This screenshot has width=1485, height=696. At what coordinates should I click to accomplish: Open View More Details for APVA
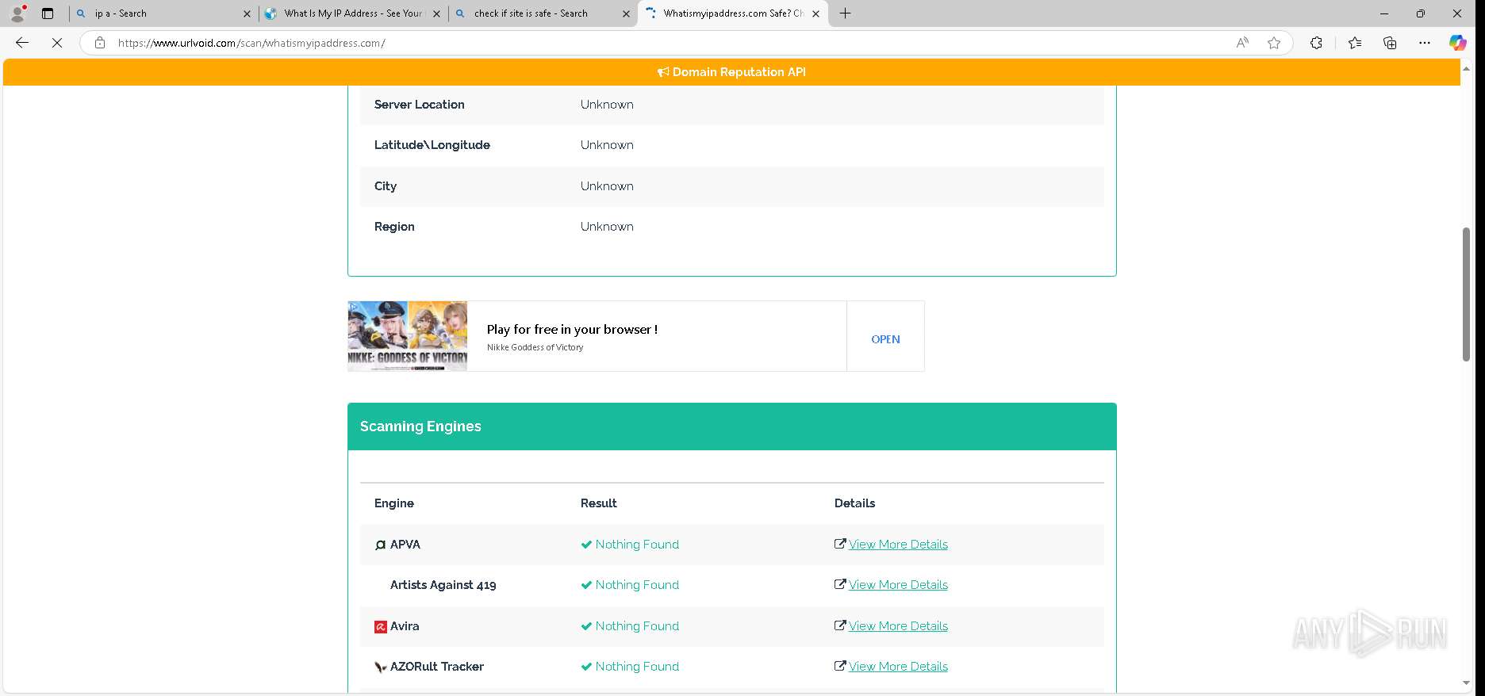point(898,545)
